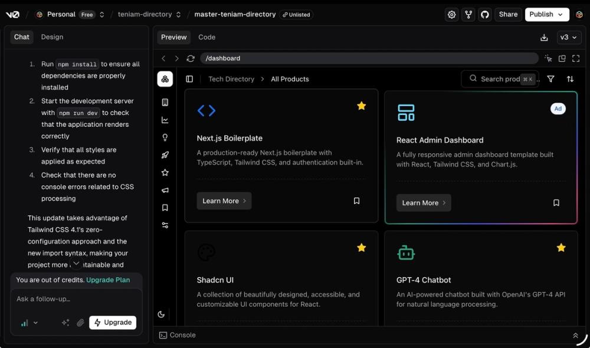590x348 pixels.
Task: Open the star favorites sidebar icon
Action: click(x=165, y=173)
